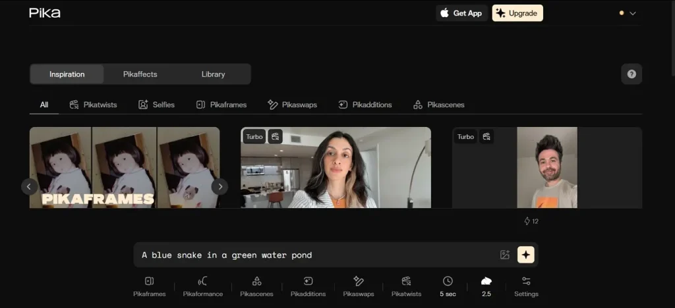Click the sparkle generate button
The image size is (675, 308).
[525, 255]
